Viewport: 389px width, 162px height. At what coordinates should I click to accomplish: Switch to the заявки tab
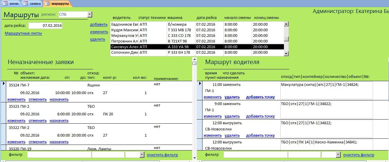[32, 4]
